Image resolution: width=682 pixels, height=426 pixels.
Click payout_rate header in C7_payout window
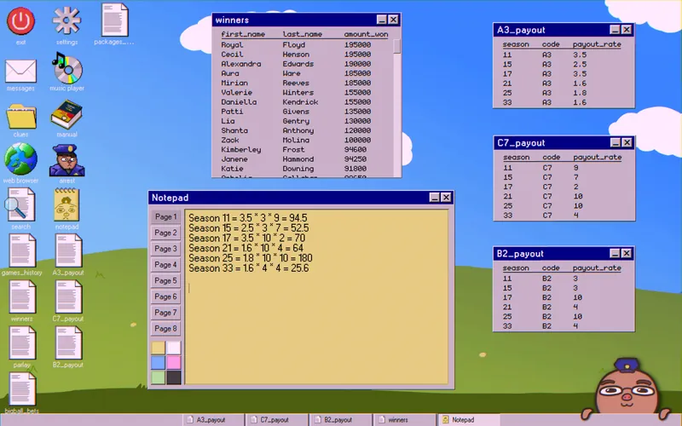tap(598, 158)
